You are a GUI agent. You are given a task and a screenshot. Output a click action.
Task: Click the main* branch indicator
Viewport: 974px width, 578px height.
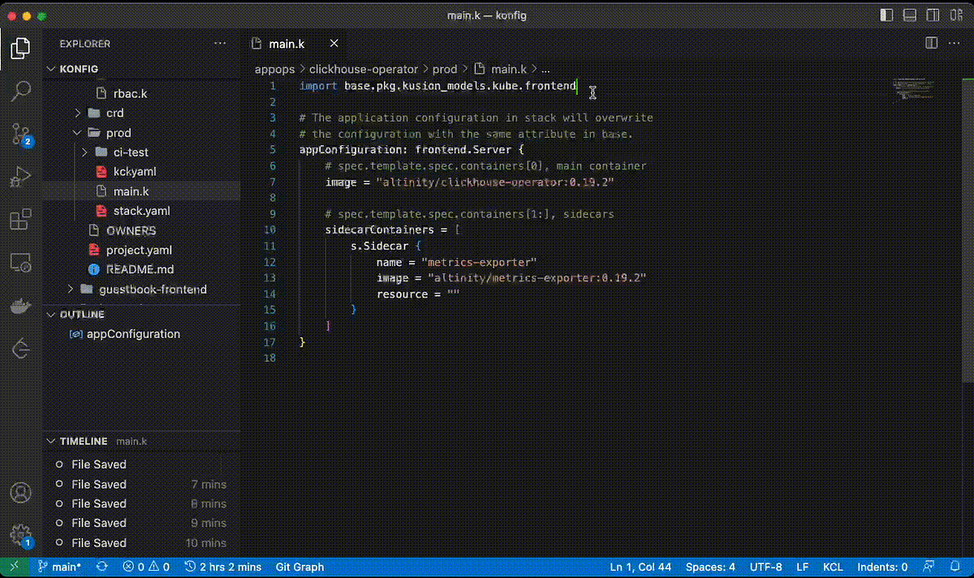pyautogui.click(x=60, y=567)
